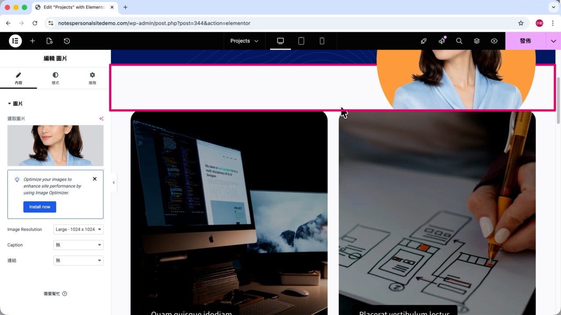Open the Structure layers icon
Screen dimensions: 561x315
(476, 41)
